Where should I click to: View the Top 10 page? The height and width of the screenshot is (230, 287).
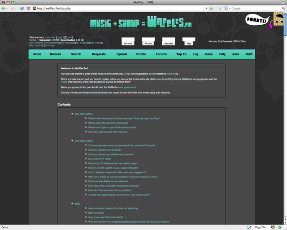181,54
